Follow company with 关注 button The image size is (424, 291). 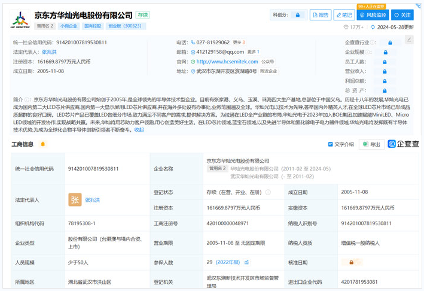coord(402,15)
